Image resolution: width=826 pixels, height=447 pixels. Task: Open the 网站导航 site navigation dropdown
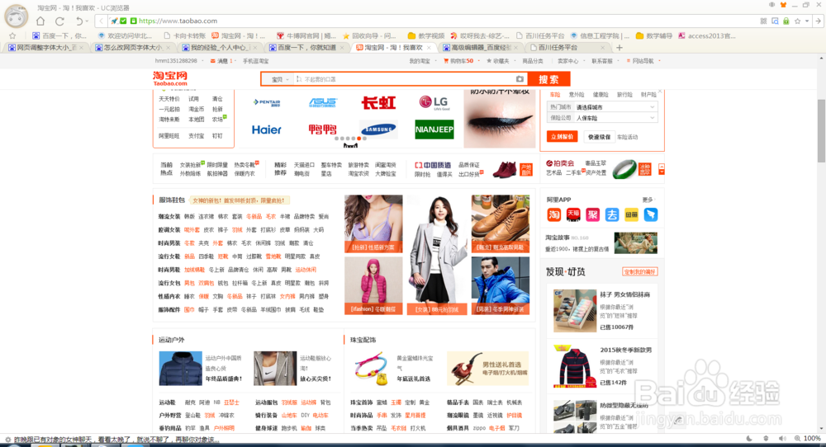(x=643, y=61)
